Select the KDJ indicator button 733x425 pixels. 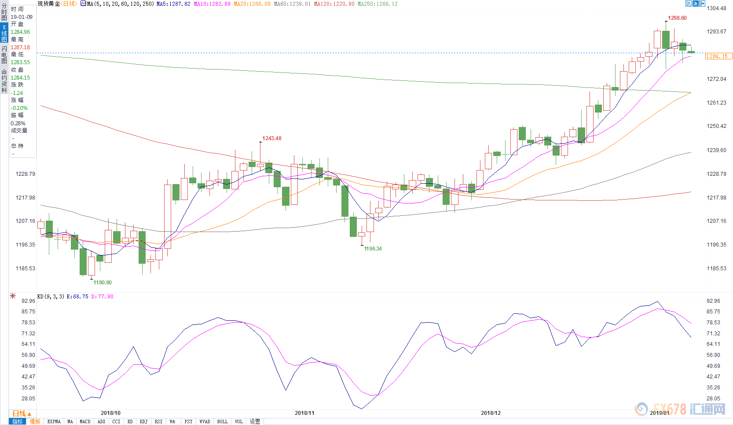coord(143,421)
